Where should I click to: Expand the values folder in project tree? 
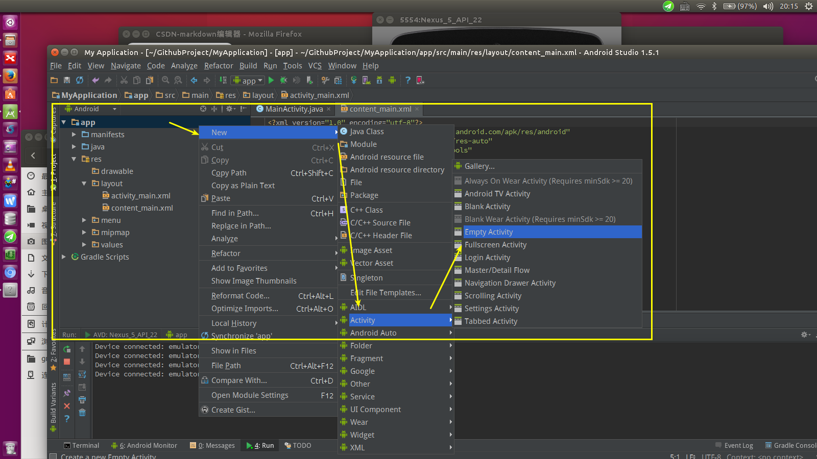84,245
